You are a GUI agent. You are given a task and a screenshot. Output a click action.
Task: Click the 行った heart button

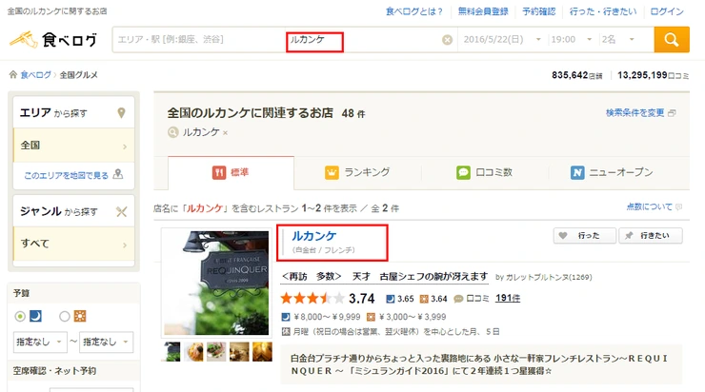(x=584, y=235)
